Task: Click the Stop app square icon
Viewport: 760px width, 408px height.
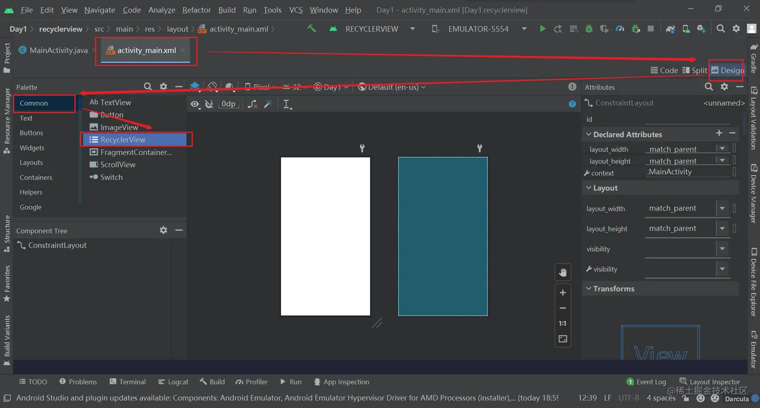Action: coord(651,29)
